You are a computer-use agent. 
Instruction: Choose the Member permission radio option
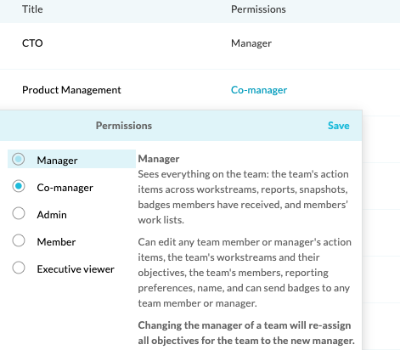(x=19, y=240)
